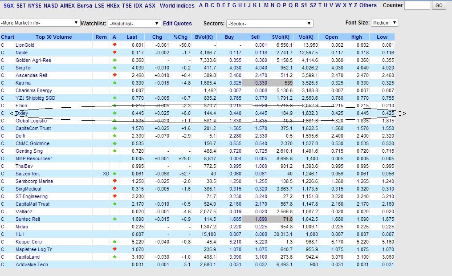Click the red down arrow for Sembcorp Marine
This screenshot has width=452, height=276.
tap(114, 181)
